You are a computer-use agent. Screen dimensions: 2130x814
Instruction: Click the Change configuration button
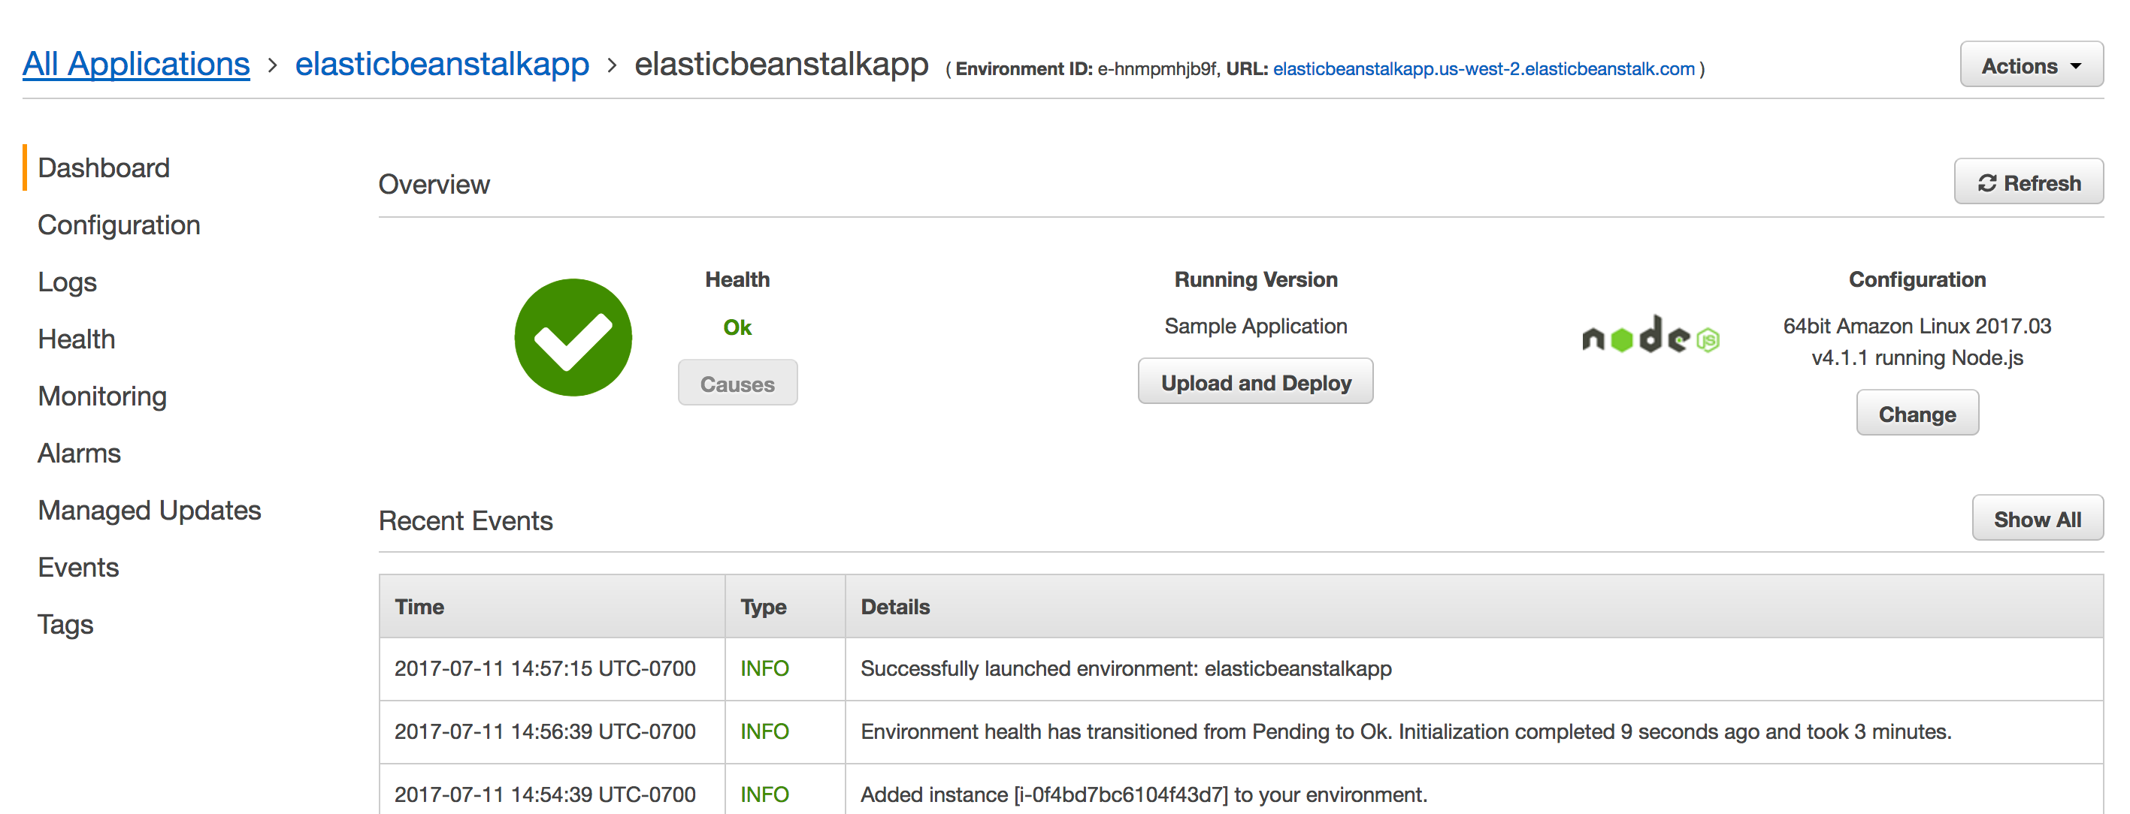[1917, 413]
